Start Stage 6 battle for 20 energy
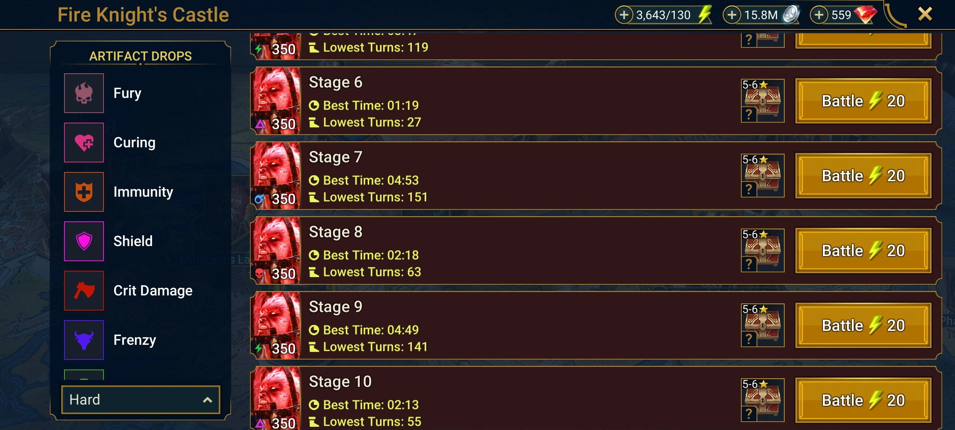The width and height of the screenshot is (955, 430). coord(863,101)
